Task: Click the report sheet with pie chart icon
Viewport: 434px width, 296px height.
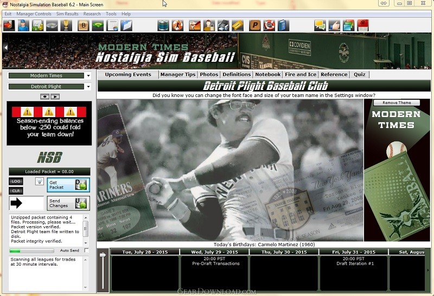Action: 112,25
